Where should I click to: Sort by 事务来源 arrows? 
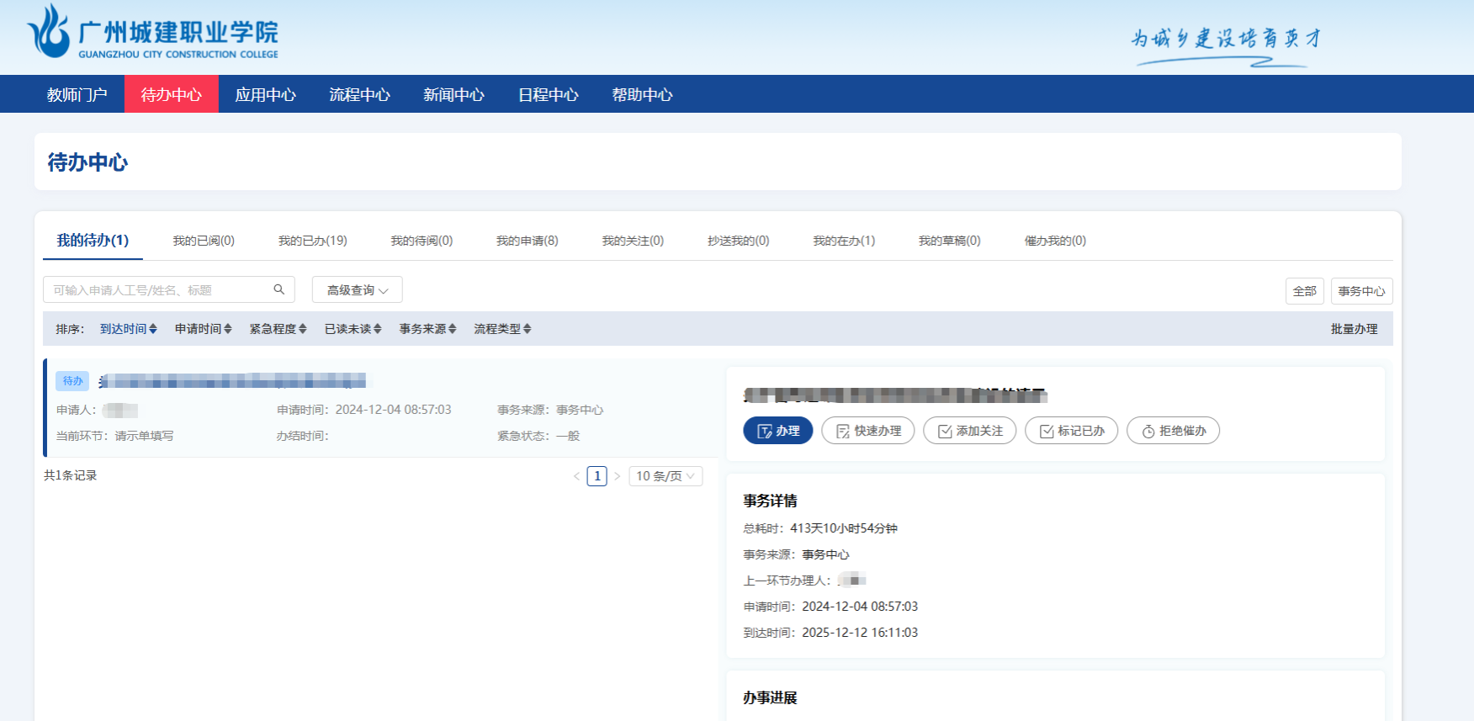[x=452, y=329]
